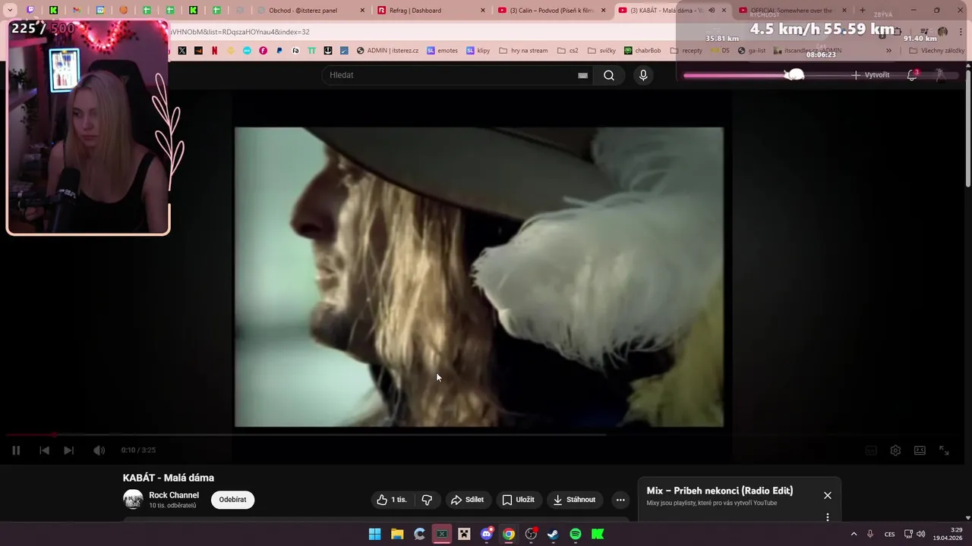Open the ga-list bookmark
The image size is (972, 546).
pyautogui.click(x=752, y=51)
